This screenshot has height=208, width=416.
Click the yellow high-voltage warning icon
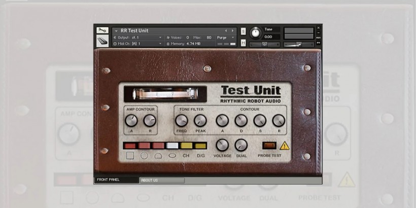pyautogui.click(x=285, y=146)
